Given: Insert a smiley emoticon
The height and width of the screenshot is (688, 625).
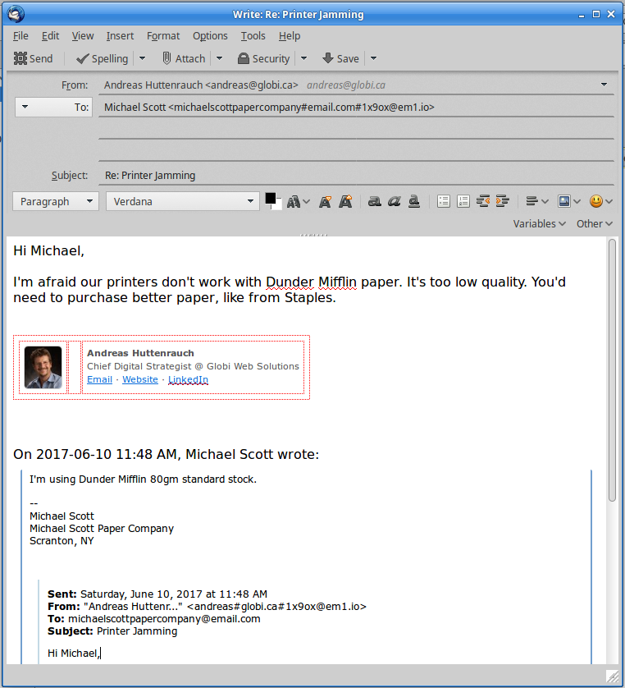Looking at the screenshot, I should click(601, 201).
